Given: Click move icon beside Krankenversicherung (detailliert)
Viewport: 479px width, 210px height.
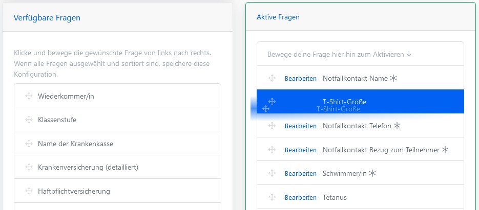Looking at the screenshot, I should (29, 167).
